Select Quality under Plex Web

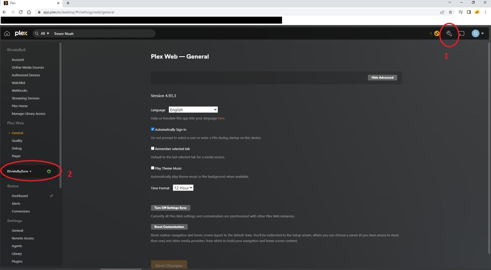click(17, 141)
